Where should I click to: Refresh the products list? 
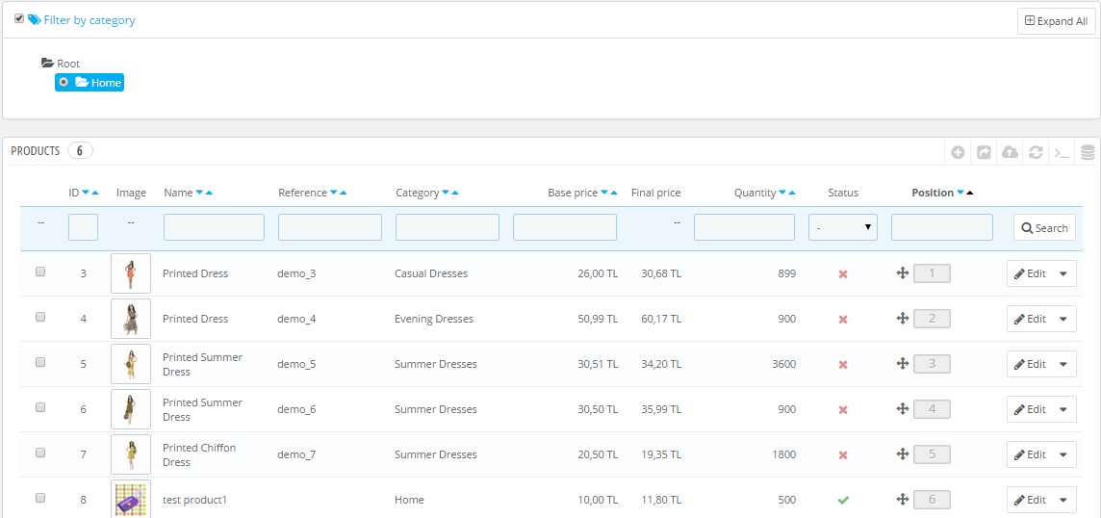(x=1036, y=152)
